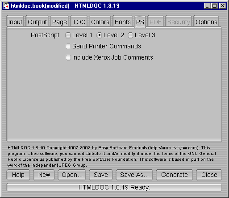Switch to the TOC tab
This screenshot has width=229, height=198.
pyautogui.click(x=79, y=22)
